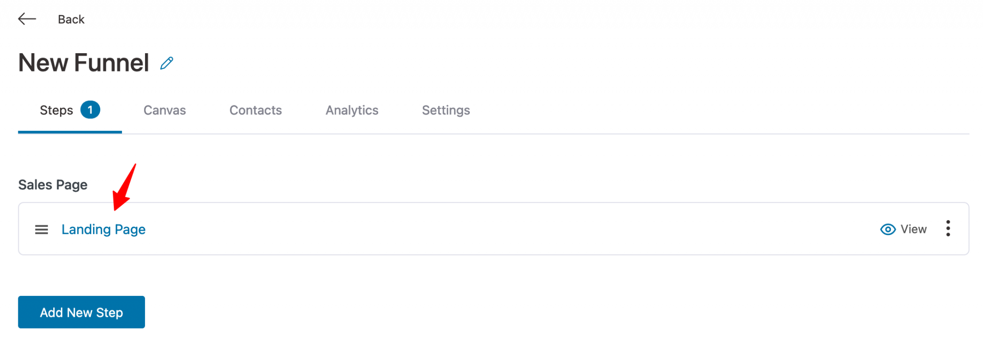The height and width of the screenshot is (350, 983).
Task: Click the Steps count badge showing 1
Action: pos(90,109)
